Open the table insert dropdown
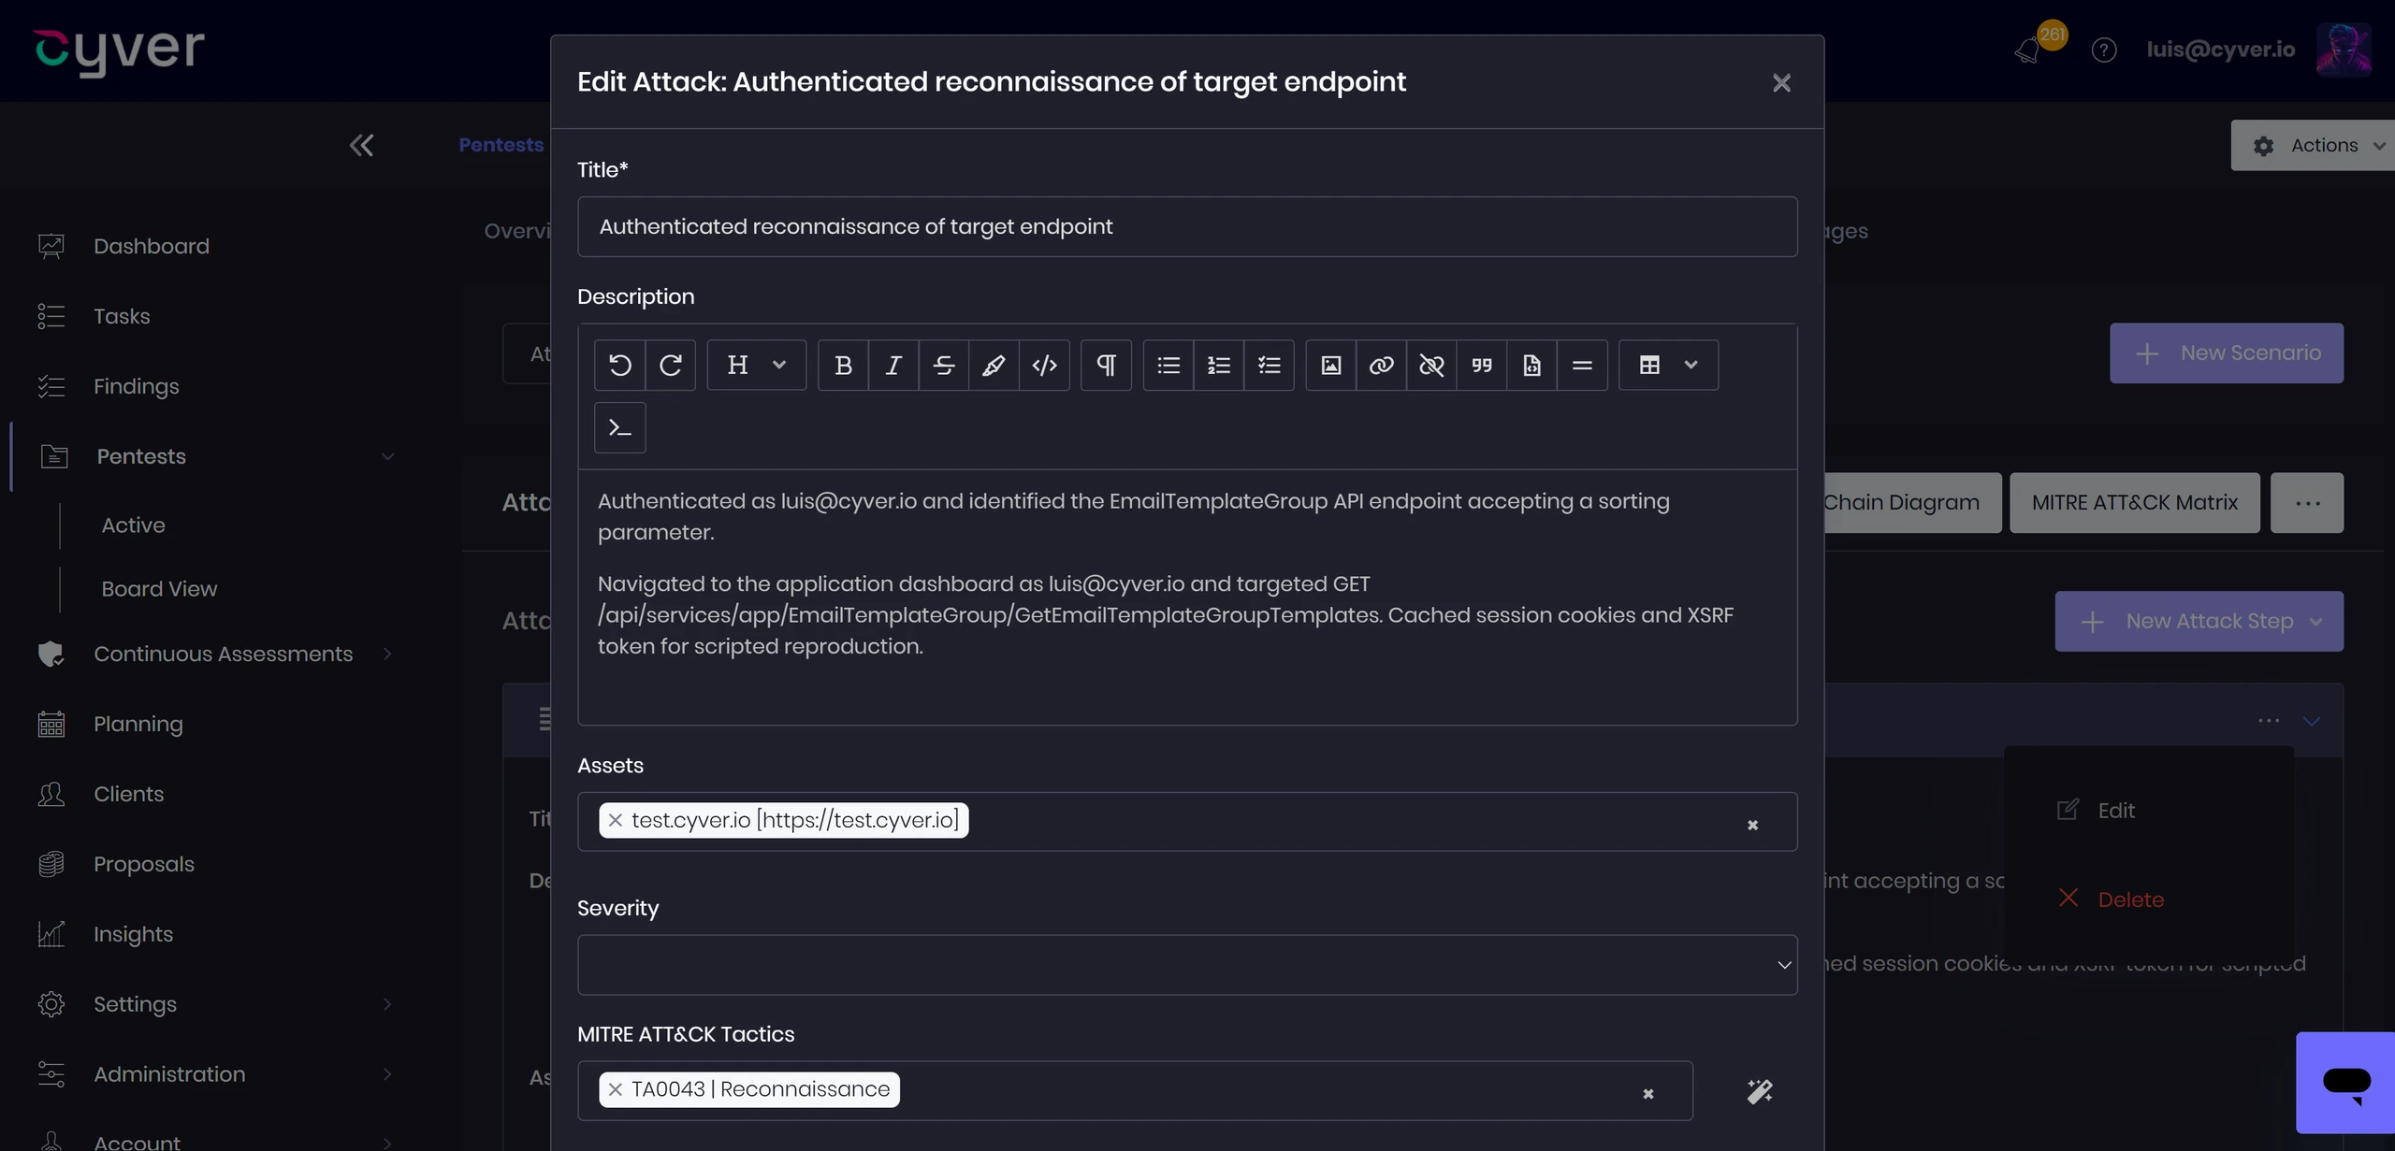Image resolution: width=2395 pixels, height=1151 pixels. click(1668, 365)
